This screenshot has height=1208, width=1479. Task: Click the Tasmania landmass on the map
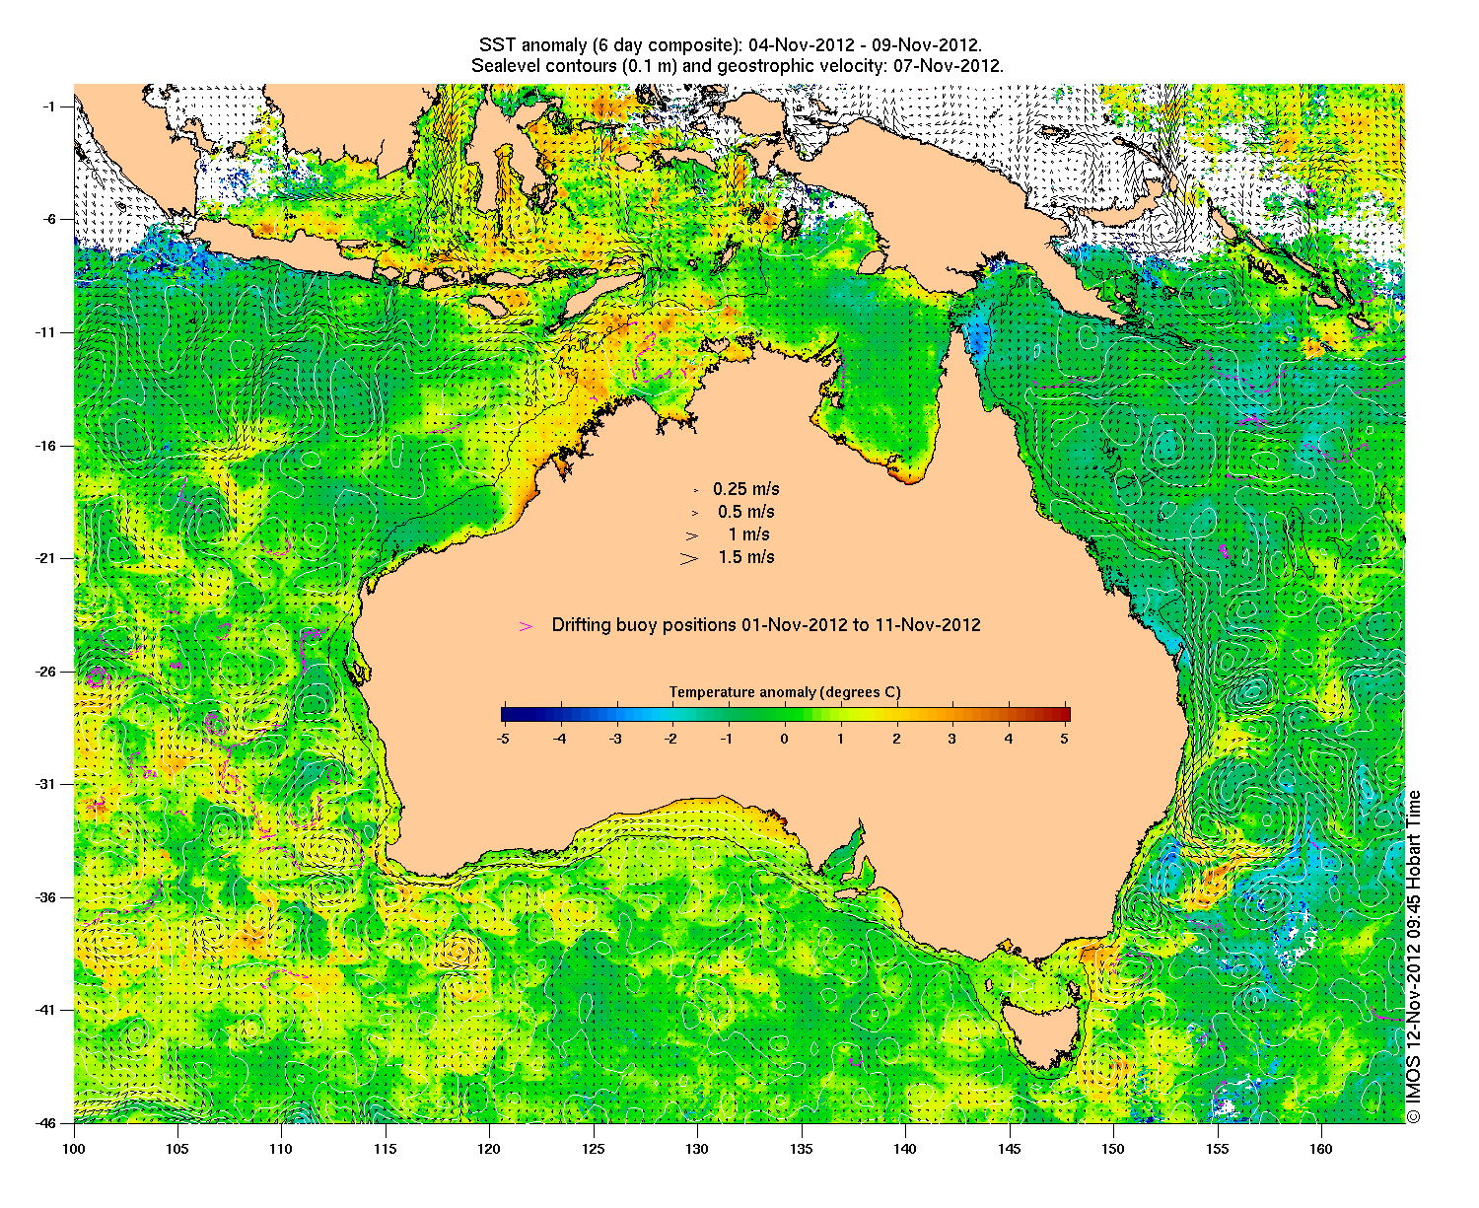1043,1033
